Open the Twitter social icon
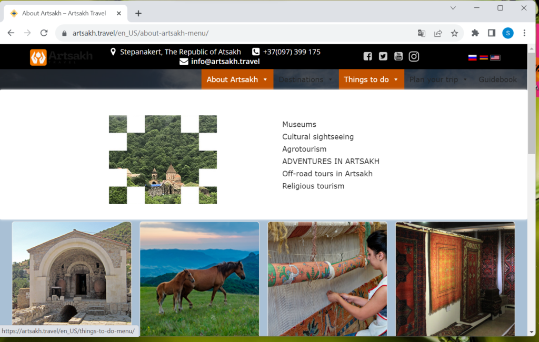Screen dimensions: 539x342 click(383, 56)
